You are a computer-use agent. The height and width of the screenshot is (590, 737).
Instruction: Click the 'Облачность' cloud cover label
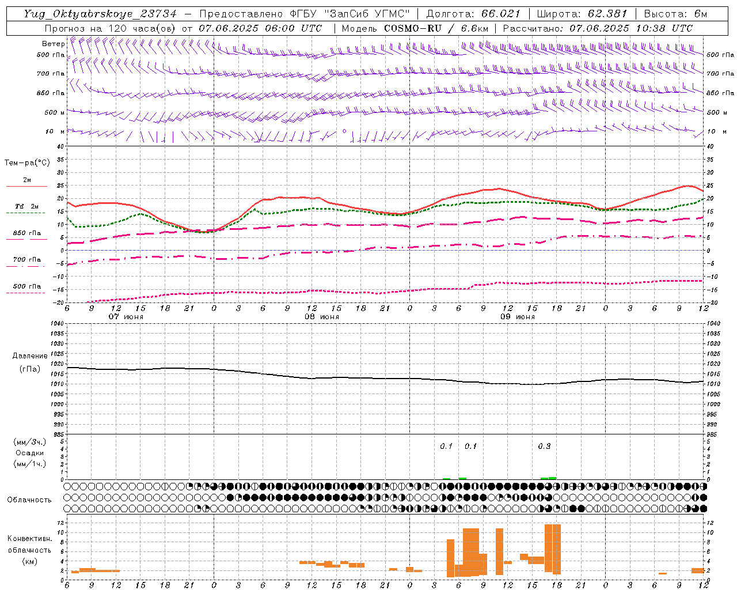coord(29,500)
